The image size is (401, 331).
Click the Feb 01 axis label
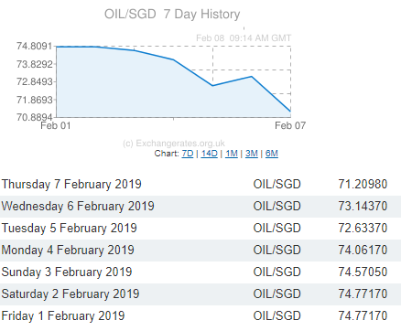click(x=56, y=125)
